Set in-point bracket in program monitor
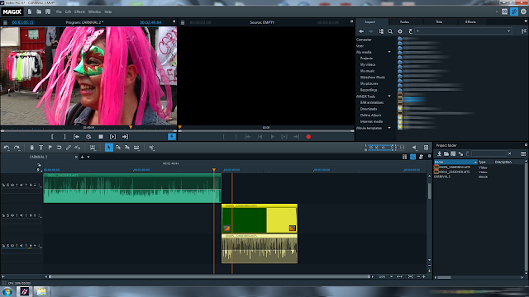The image size is (529, 297). [52, 137]
